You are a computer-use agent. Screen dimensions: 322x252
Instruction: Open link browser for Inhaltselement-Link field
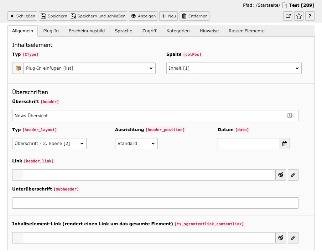point(293,237)
